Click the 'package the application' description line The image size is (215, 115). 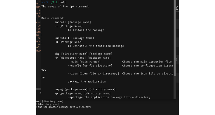pos(87,82)
